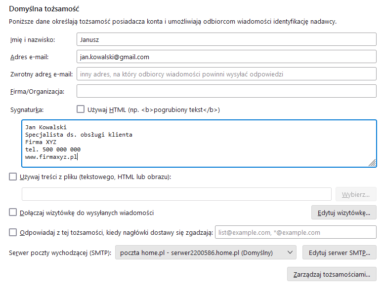Click the 'Serwer poczty wychodzącej (SMTP):' label

tap(60, 253)
